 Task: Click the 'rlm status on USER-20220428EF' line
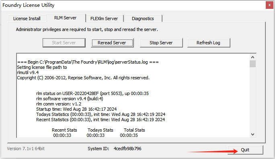click(92, 93)
